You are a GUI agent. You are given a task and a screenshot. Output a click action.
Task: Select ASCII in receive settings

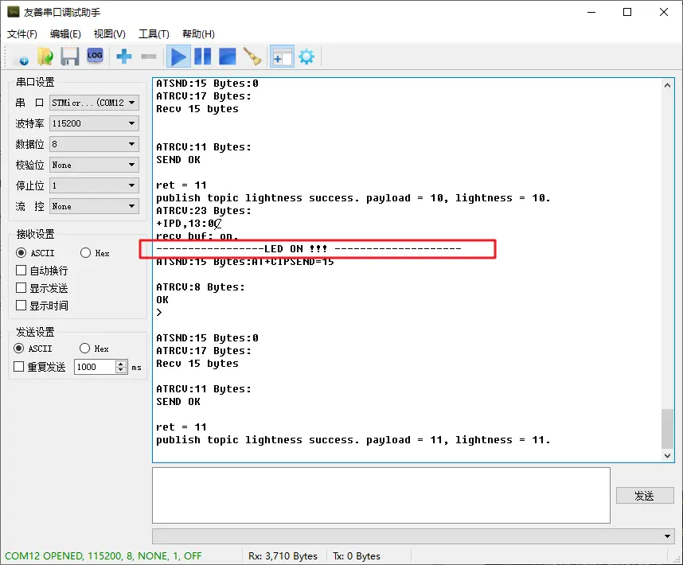point(35,253)
